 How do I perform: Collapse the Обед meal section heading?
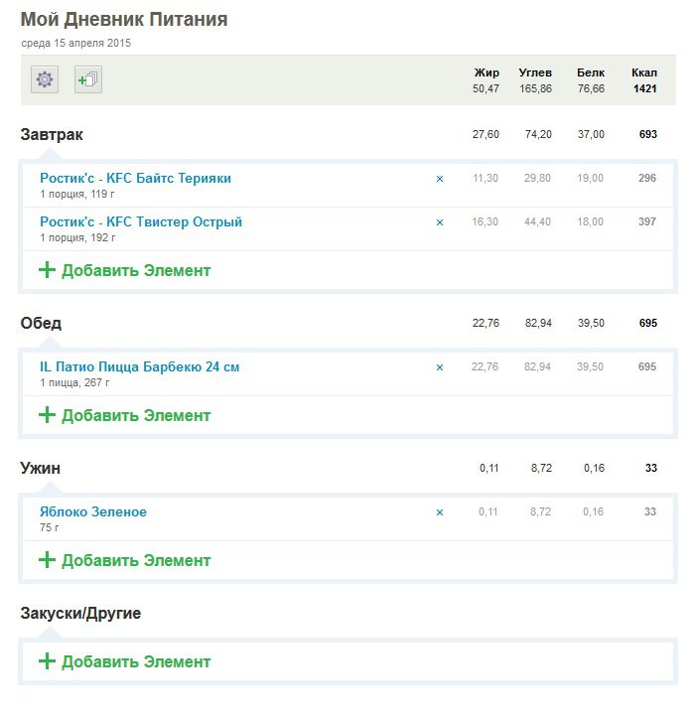coord(41,323)
